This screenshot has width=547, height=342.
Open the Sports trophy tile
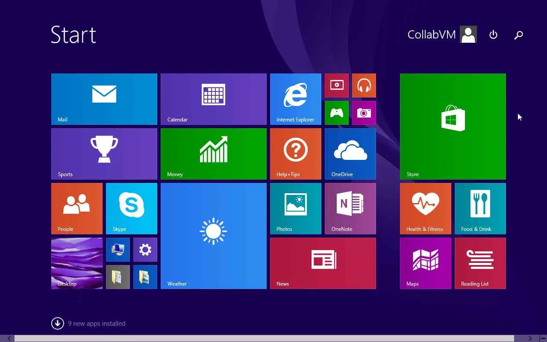104,154
